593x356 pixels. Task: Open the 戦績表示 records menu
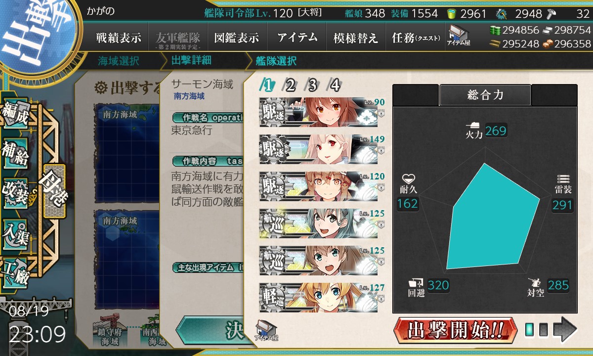coord(119,38)
